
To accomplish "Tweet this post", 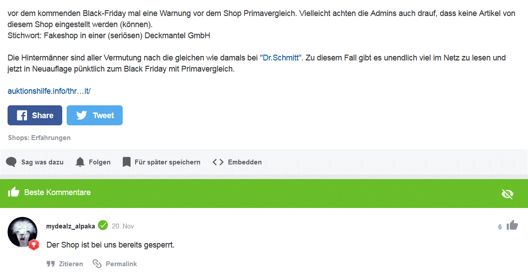I will (95, 116).
